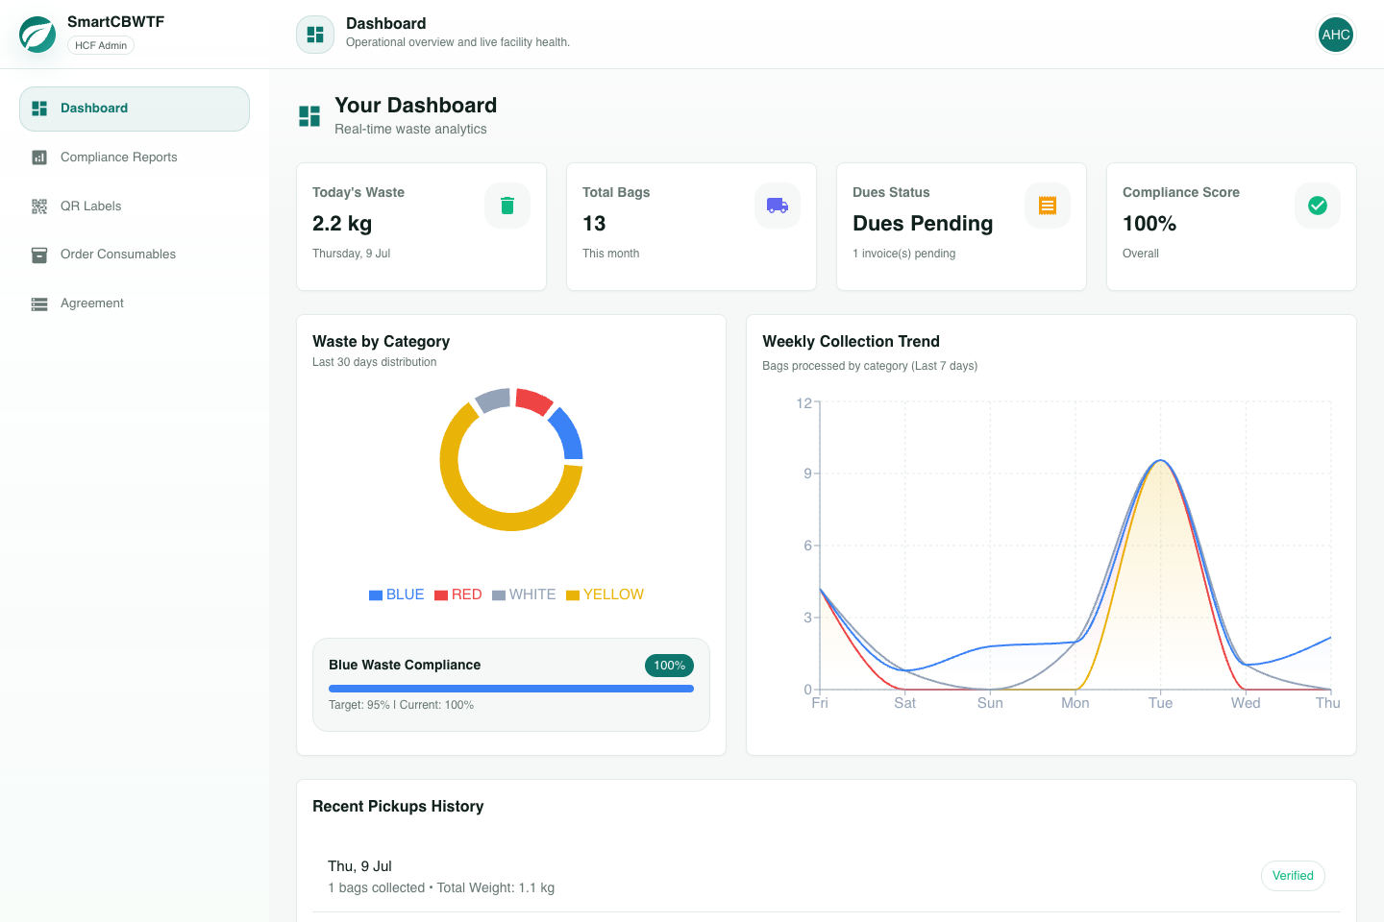This screenshot has width=1384, height=922.
Task: Click the Weekly Collection Trend title
Action: pos(851,342)
